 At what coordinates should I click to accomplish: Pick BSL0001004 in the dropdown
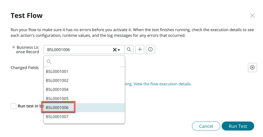tap(57, 89)
